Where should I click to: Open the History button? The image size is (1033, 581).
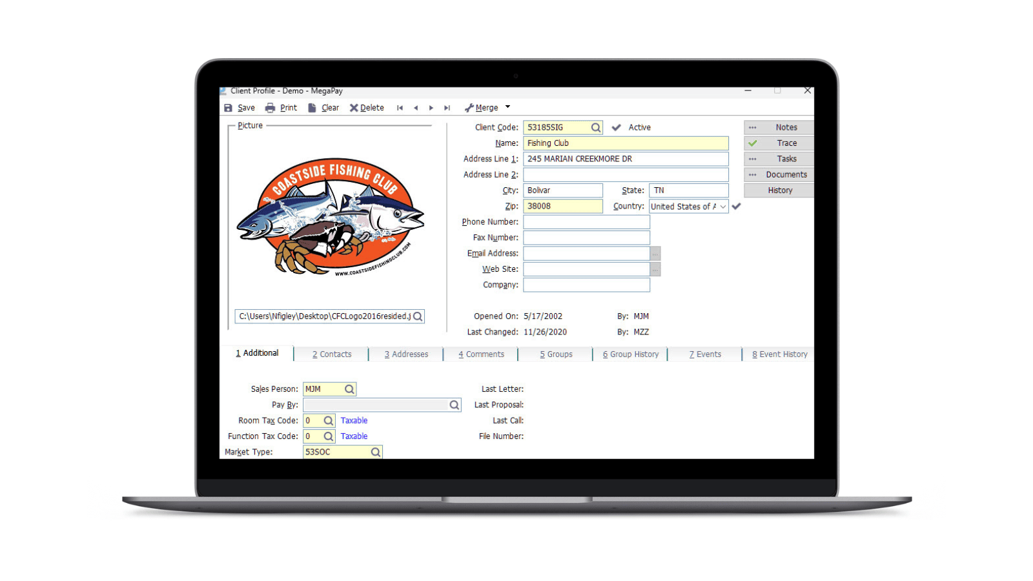coord(779,190)
